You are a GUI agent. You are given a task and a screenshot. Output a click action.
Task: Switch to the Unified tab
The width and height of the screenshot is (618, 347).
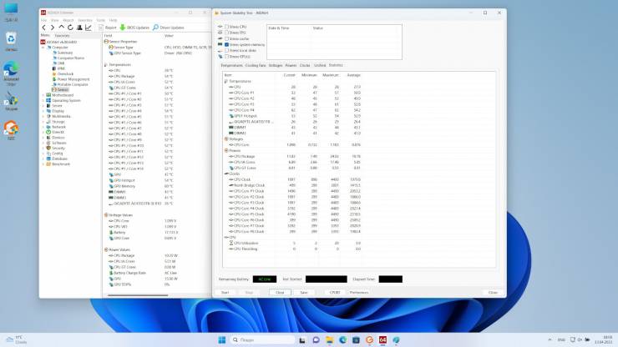(320, 65)
